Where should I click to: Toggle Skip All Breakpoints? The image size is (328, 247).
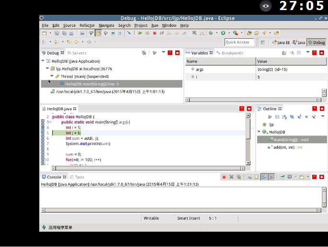pos(129,33)
